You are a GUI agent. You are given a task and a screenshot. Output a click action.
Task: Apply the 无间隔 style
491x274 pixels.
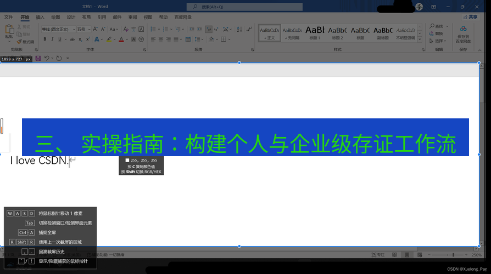click(x=292, y=33)
